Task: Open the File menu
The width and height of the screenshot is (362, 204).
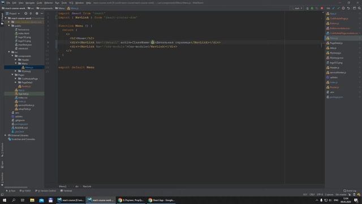Action: click(x=8, y=3)
